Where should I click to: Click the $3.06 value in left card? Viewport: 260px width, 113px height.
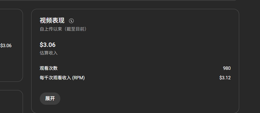pos(6,46)
